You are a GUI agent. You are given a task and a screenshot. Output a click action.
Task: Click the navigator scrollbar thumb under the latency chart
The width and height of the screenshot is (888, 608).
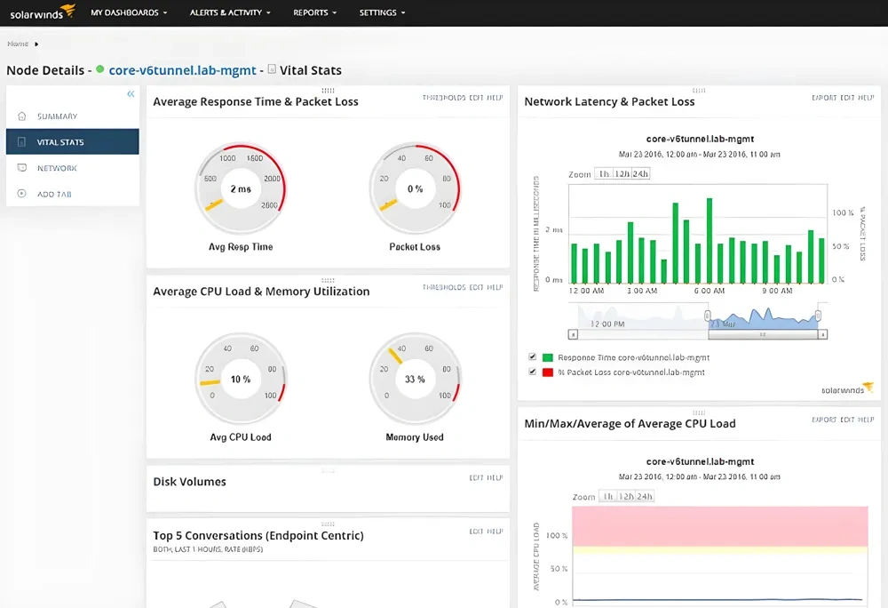point(763,334)
